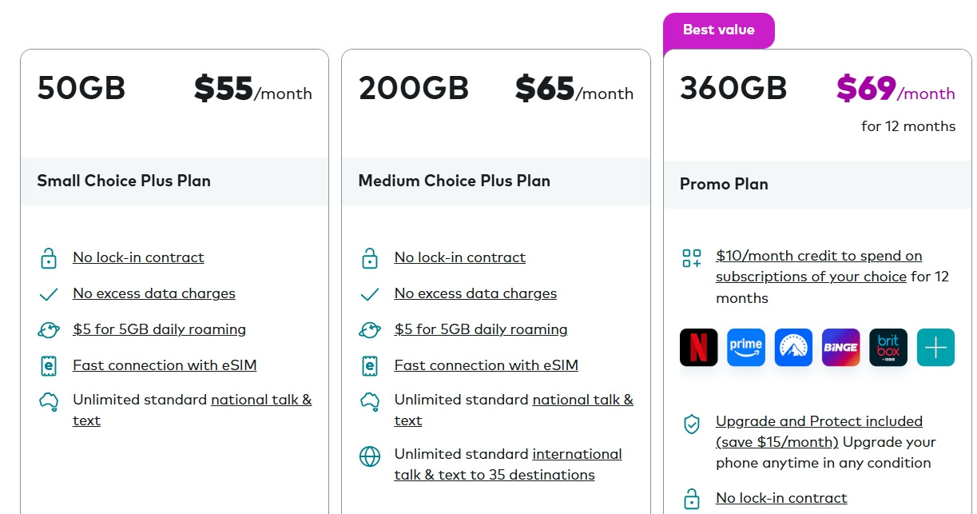Click the shield icon beside Upgrade and Protect
This screenshot has height=514, width=977.
691,424
